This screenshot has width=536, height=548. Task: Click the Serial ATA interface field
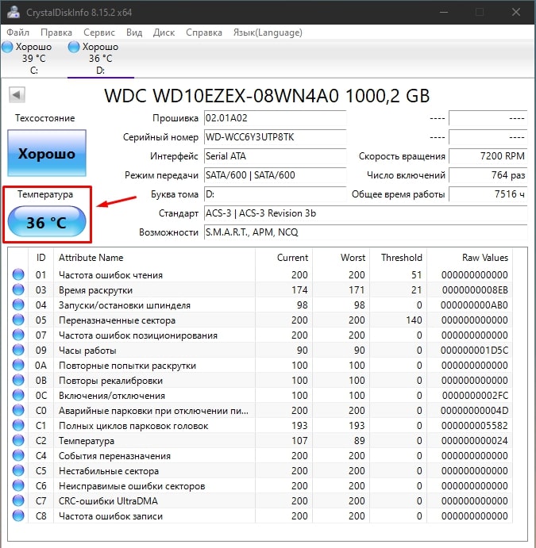pos(275,156)
